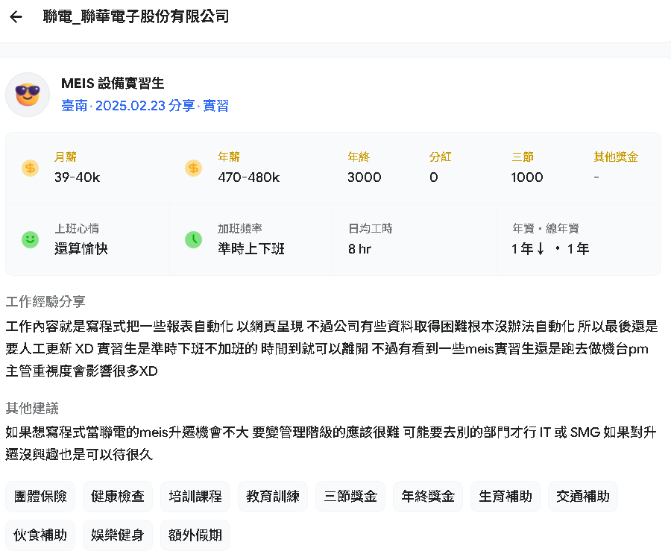The width and height of the screenshot is (671, 554).
Task: Open the 實習 employment type link
Action: tap(215, 106)
